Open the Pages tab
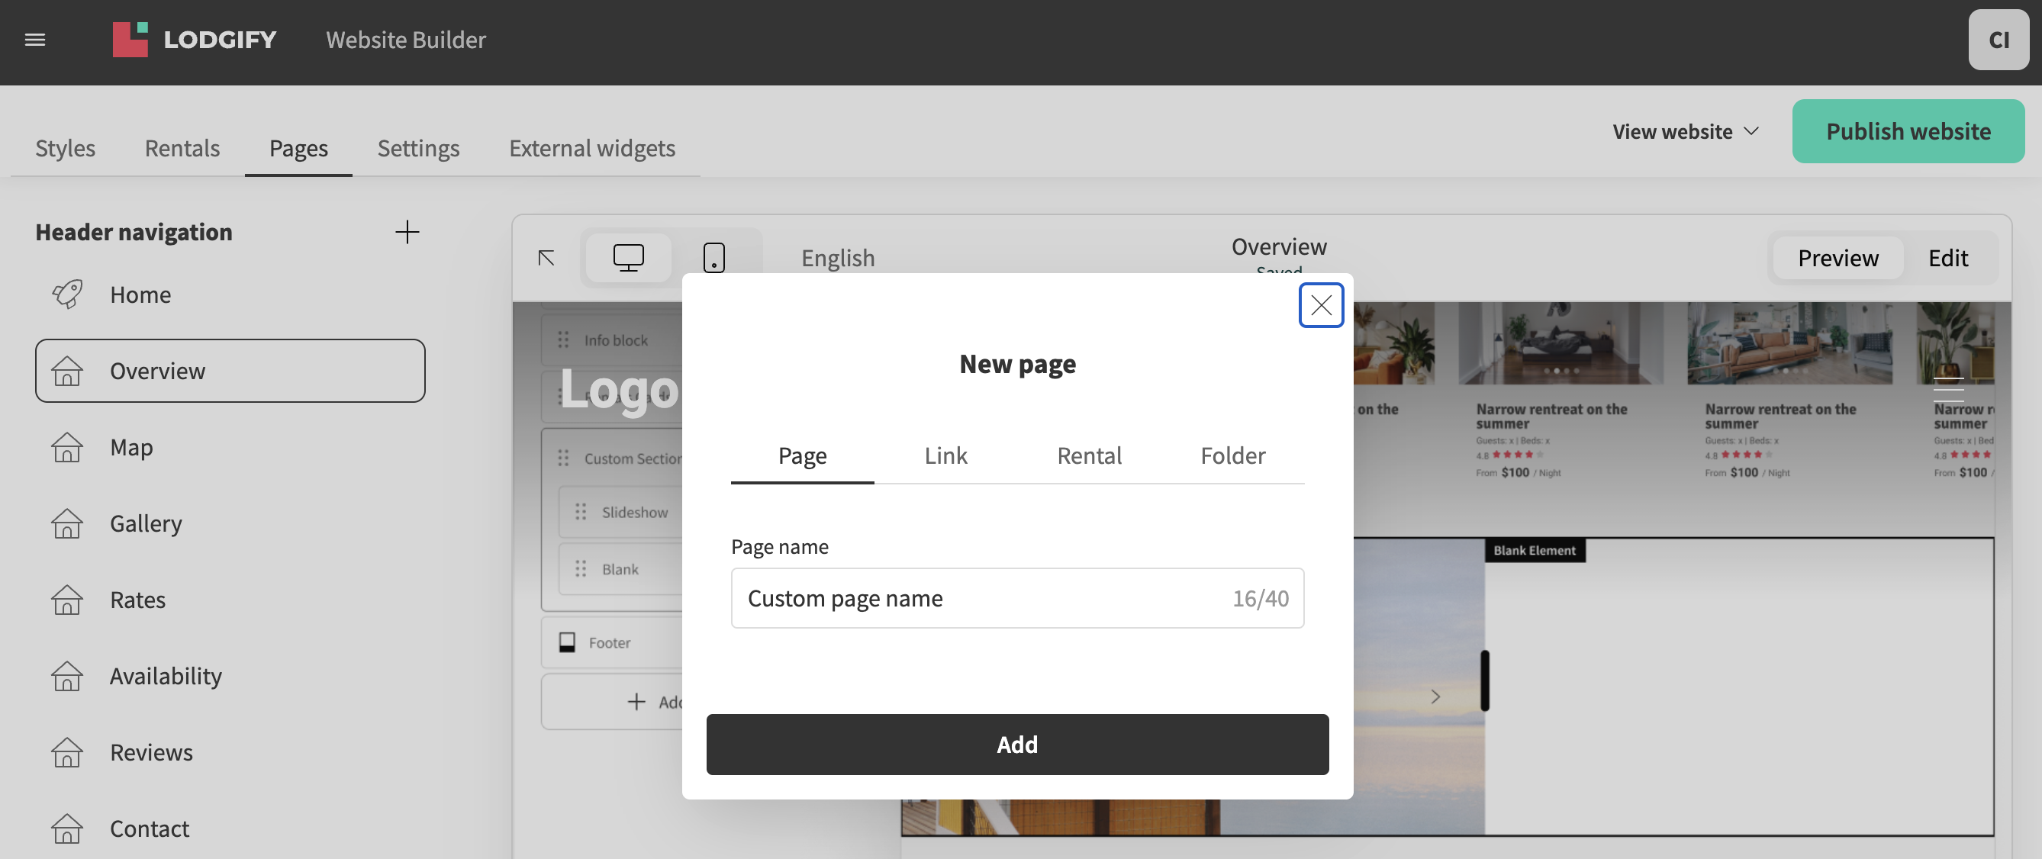The image size is (2042, 859). pyautogui.click(x=298, y=148)
